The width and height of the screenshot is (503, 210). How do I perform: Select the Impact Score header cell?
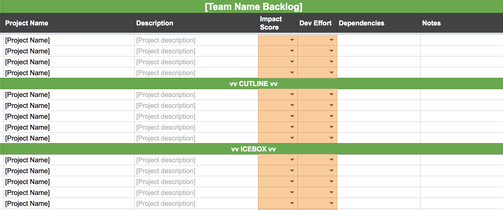(278, 23)
